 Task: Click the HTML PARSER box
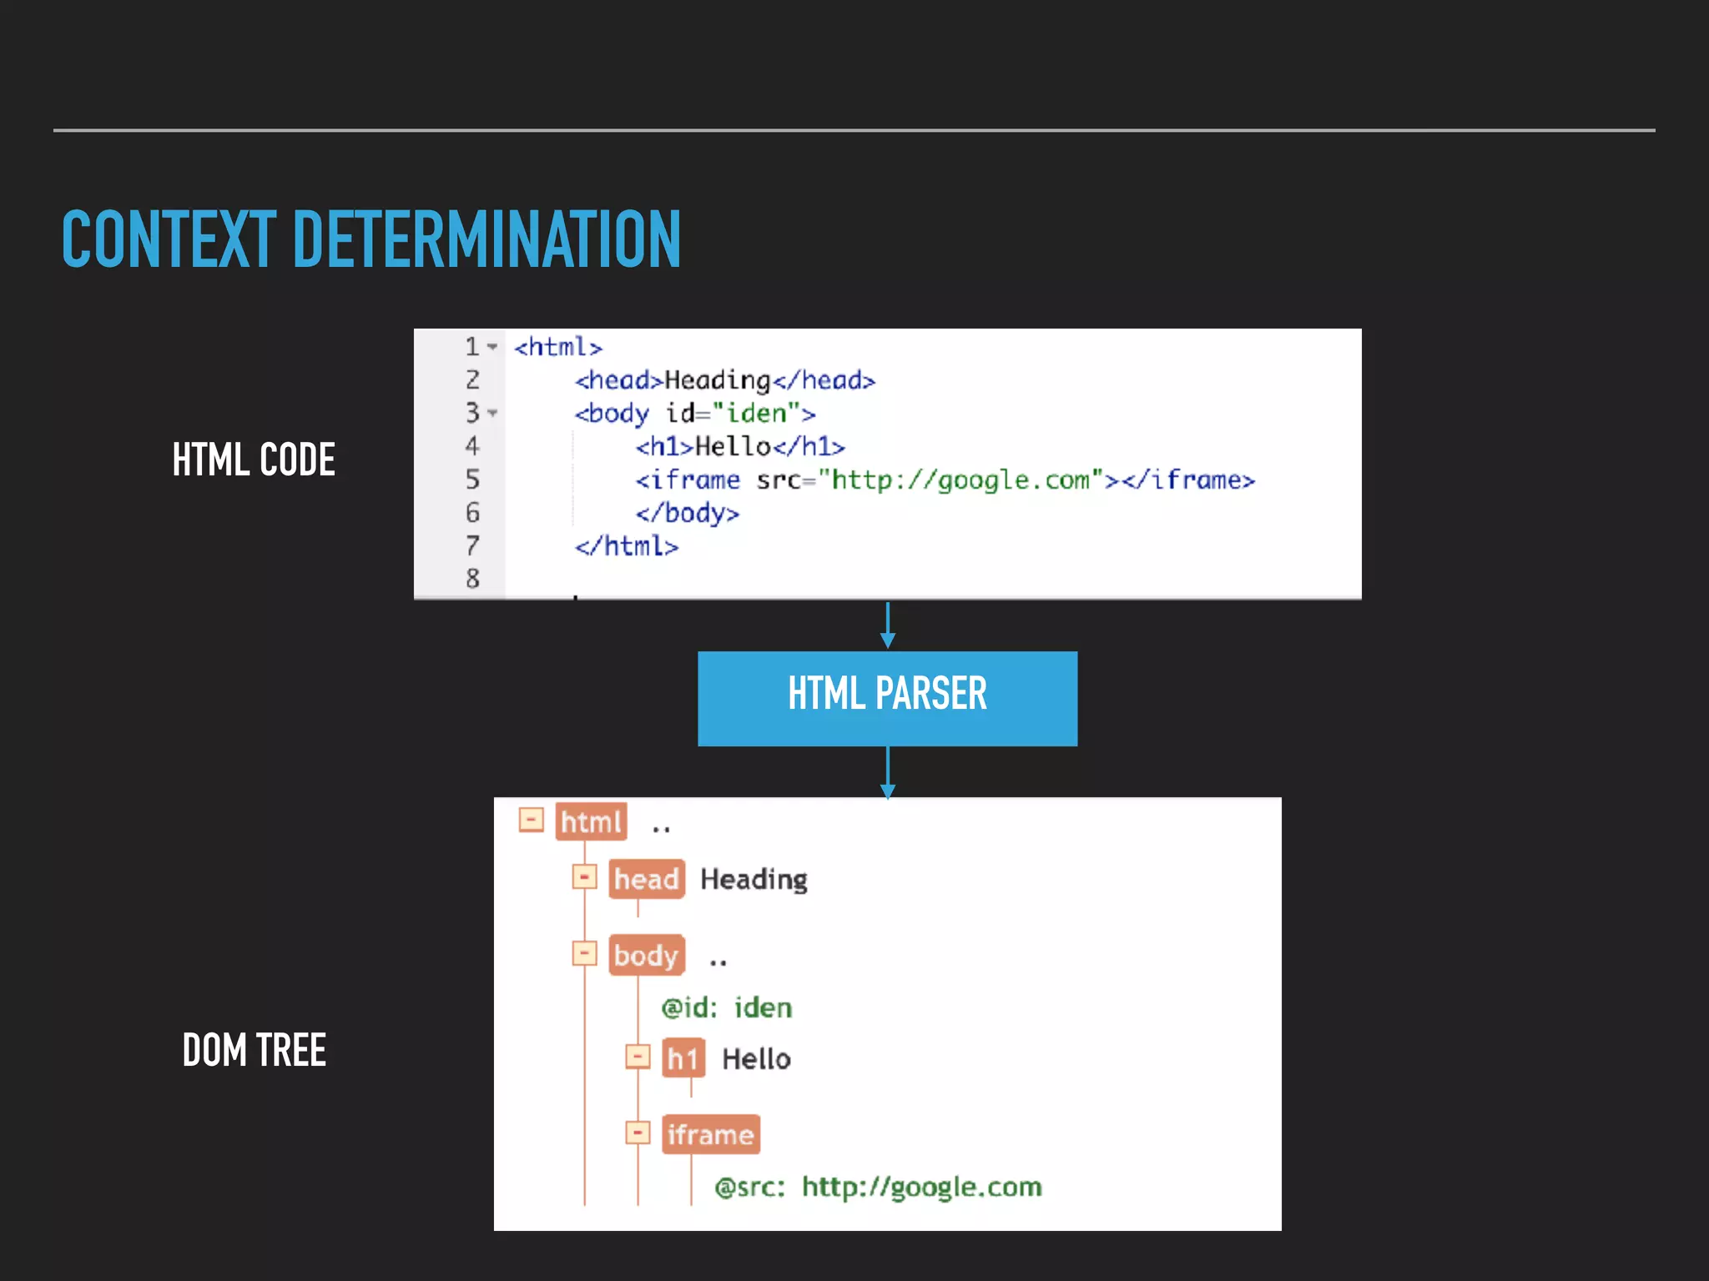(x=887, y=698)
